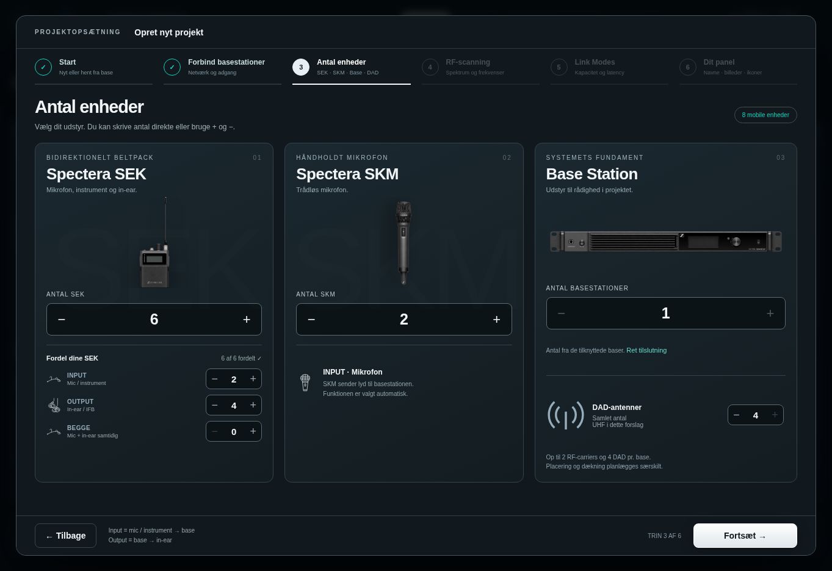Decrease the Antal SEK count
The image size is (832, 571).
[62, 319]
